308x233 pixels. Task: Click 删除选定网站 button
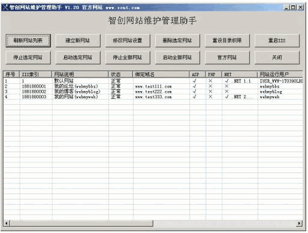click(x=177, y=41)
